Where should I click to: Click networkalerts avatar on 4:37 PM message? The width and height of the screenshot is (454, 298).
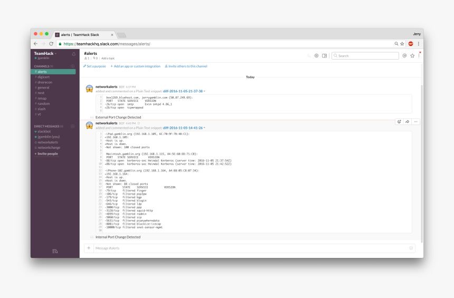(89, 89)
